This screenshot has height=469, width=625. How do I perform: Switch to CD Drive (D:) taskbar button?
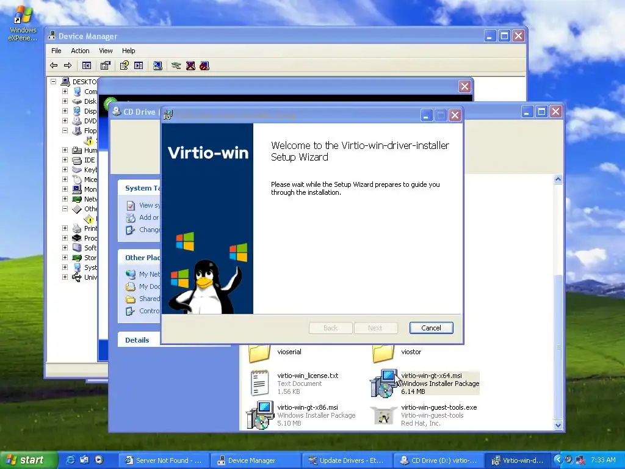(439, 460)
